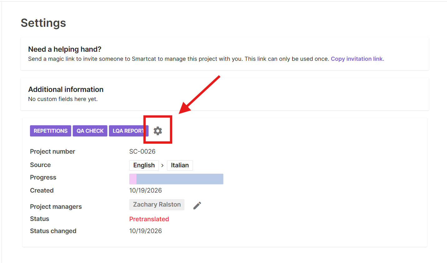Click the 'Project number' label
This screenshot has width=447, height=263.
point(52,151)
